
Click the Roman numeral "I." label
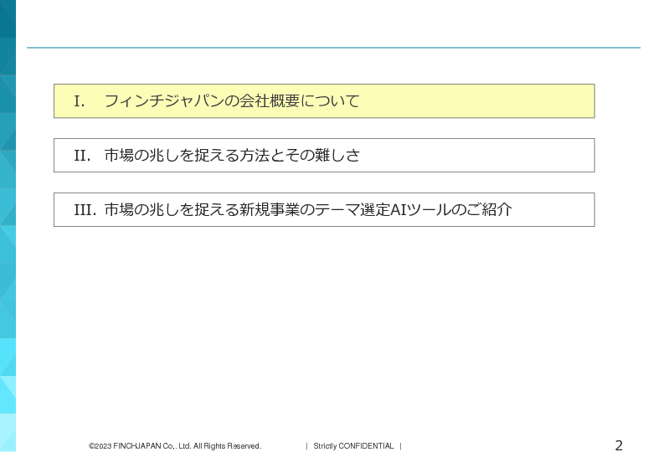(x=80, y=101)
